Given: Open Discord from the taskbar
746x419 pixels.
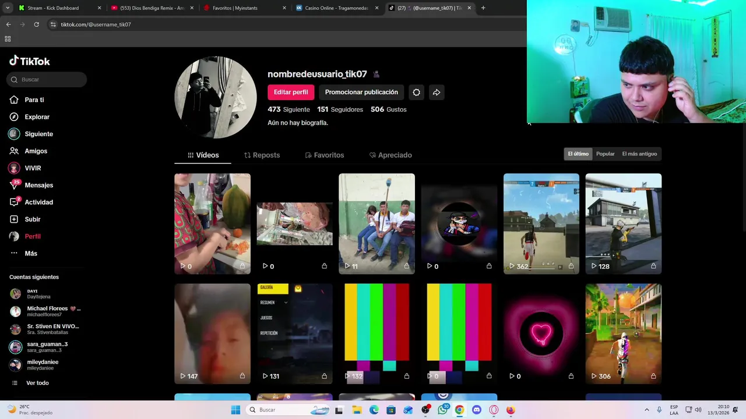Looking at the screenshot, I should point(477,410).
